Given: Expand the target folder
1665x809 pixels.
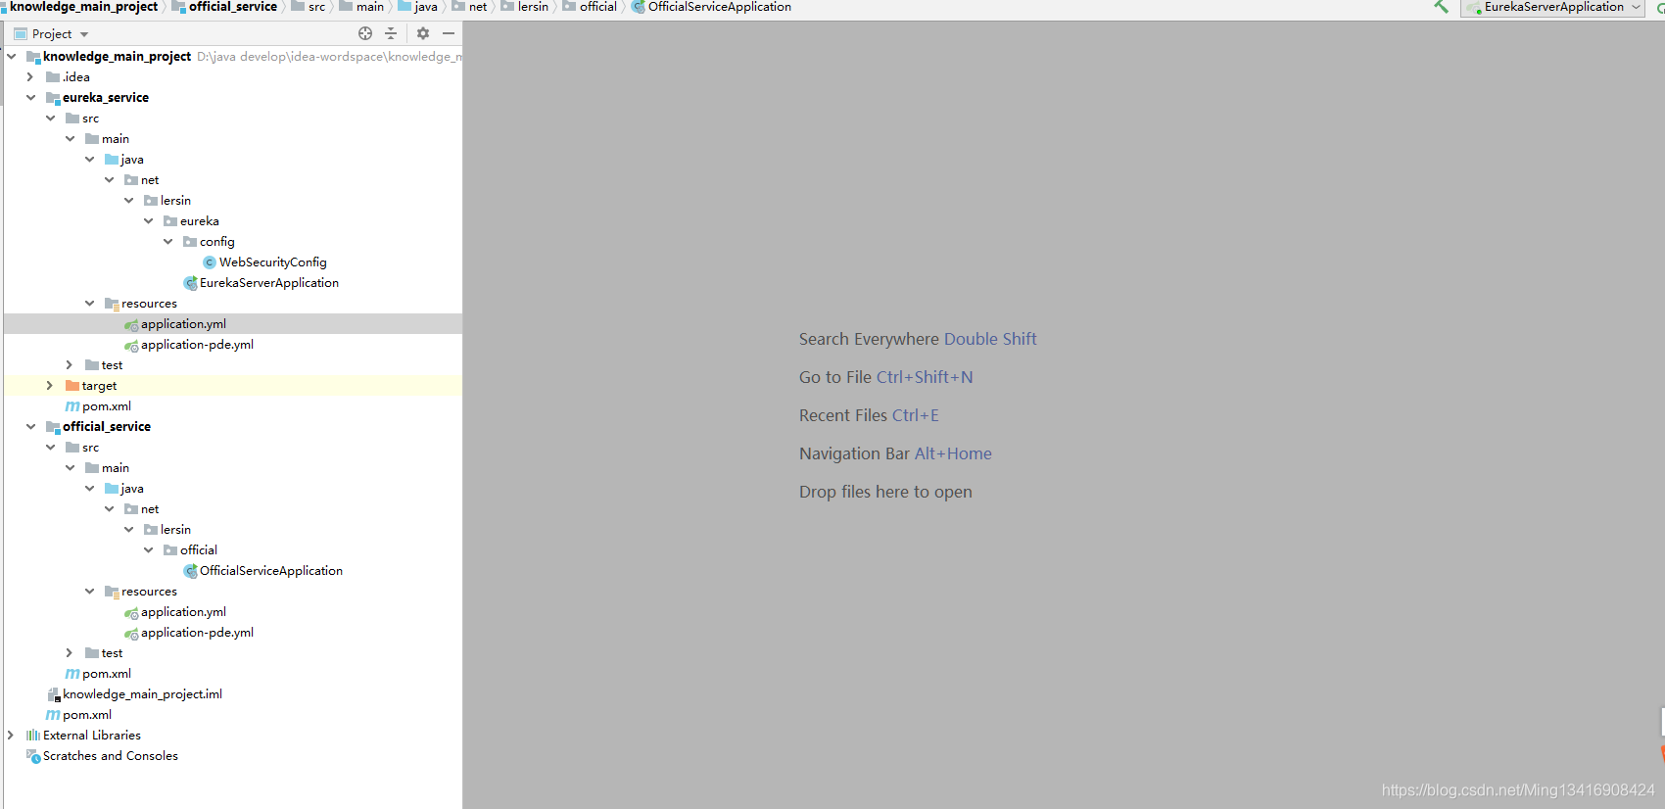Looking at the screenshot, I should pyautogui.click(x=50, y=386).
